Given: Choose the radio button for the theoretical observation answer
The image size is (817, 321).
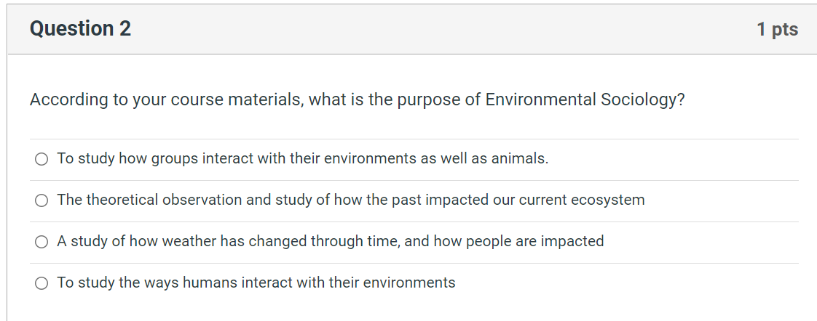Looking at the screenshot, I should pos(42,200).
